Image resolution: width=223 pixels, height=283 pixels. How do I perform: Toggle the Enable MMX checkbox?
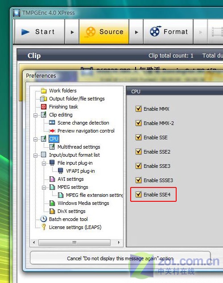point(138,108)
